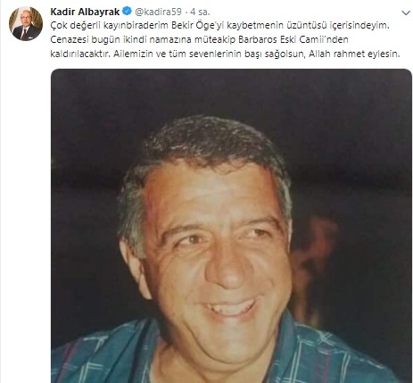Screen dimensions: 413x383
Task: Click the blue verified badge
Action: (127, 12)
